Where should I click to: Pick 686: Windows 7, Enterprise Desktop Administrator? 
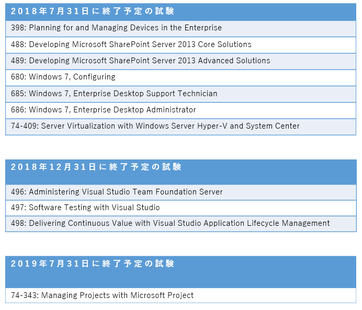click(x=181, y=111)
